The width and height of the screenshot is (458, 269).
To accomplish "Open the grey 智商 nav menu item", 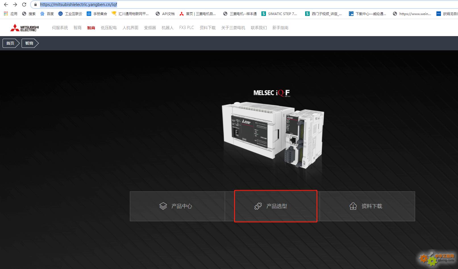I will click(x=78, y=28).
